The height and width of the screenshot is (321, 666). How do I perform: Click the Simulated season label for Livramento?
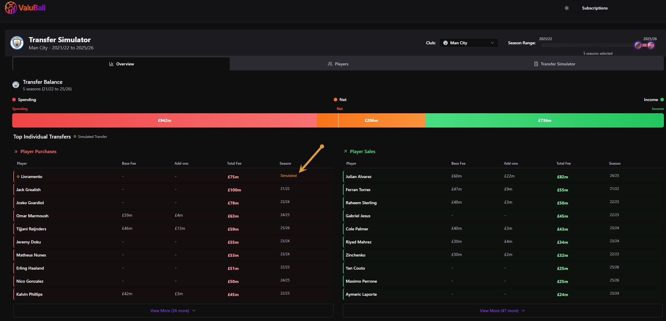pyautogui.click(x=288, y=176)
